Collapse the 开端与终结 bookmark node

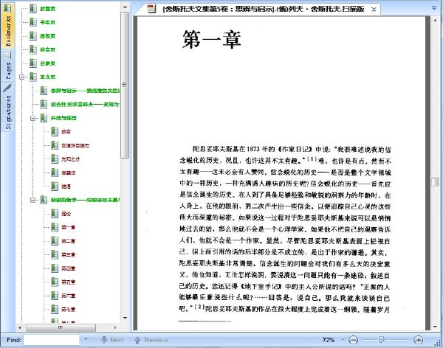pyautogui.click(x=32, y=118)
